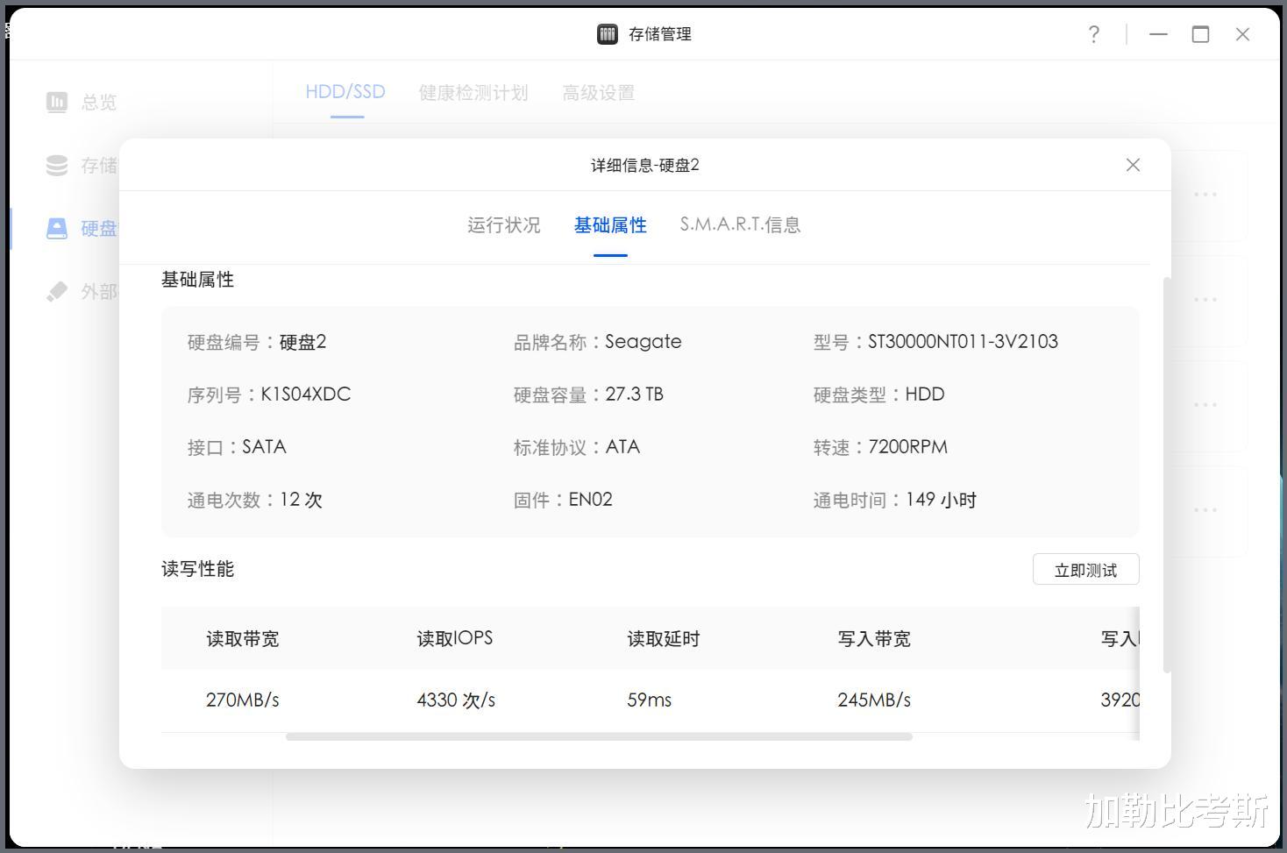Screen dimensions: 1287x853
Task: Click the model ST30000NT011-3V2103
Action: coord(963,342)
